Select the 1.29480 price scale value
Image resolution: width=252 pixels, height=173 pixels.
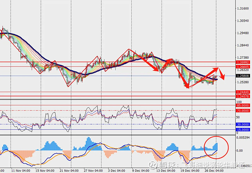243,33
